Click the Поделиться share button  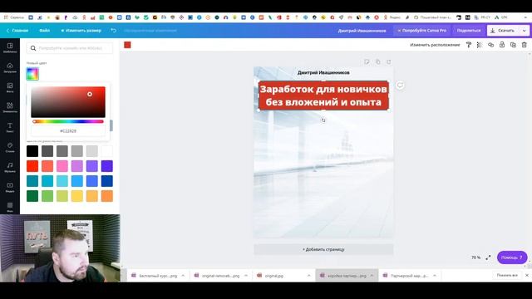coord(469,31)
